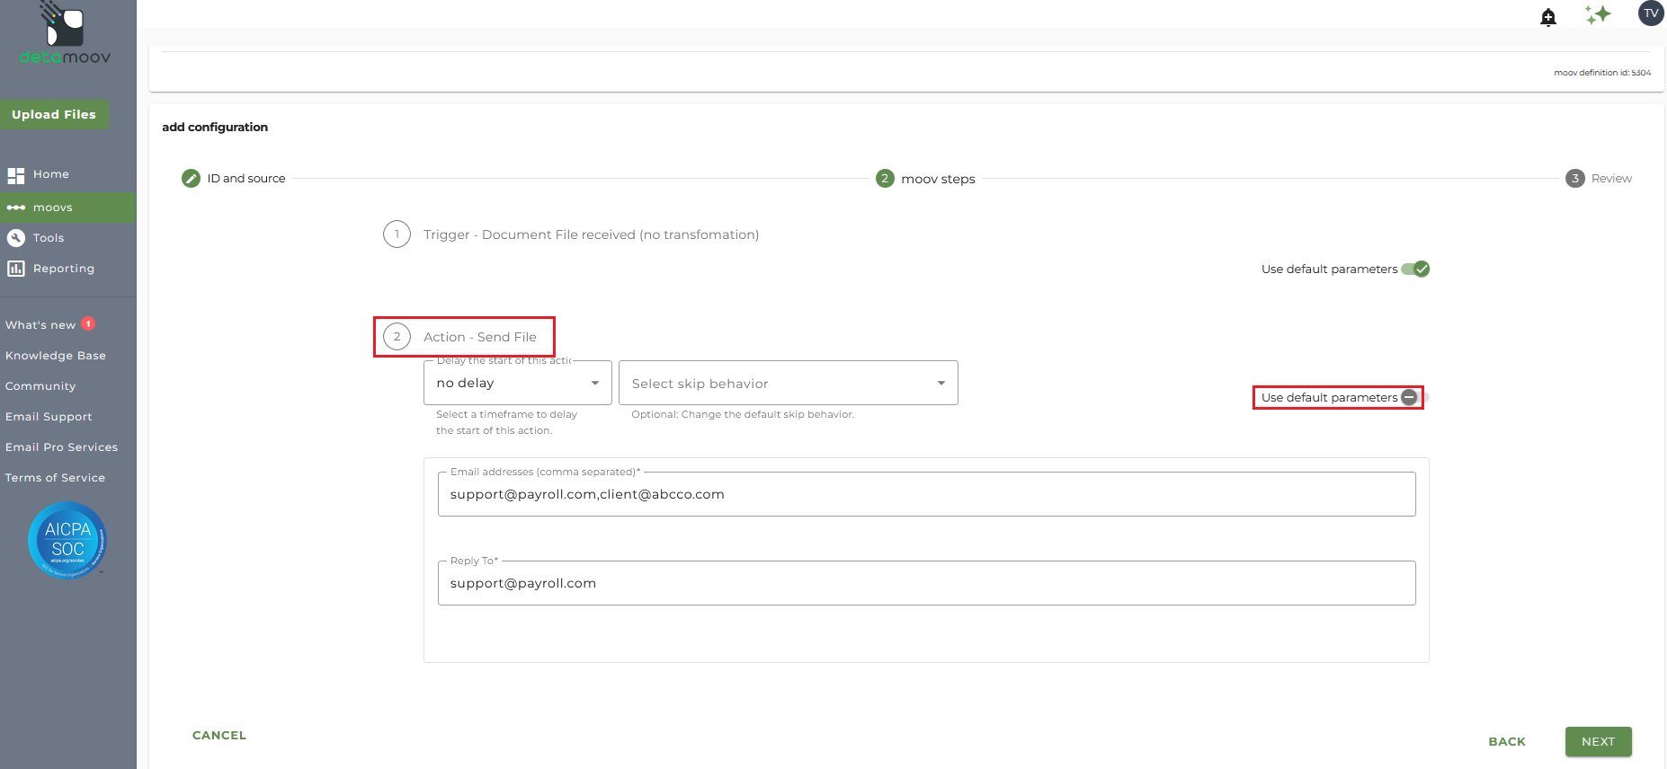Screen dimensions: 1667x769
Task: Enable default parameters toggle for Send File action
Action: [x=1415, y=397]
